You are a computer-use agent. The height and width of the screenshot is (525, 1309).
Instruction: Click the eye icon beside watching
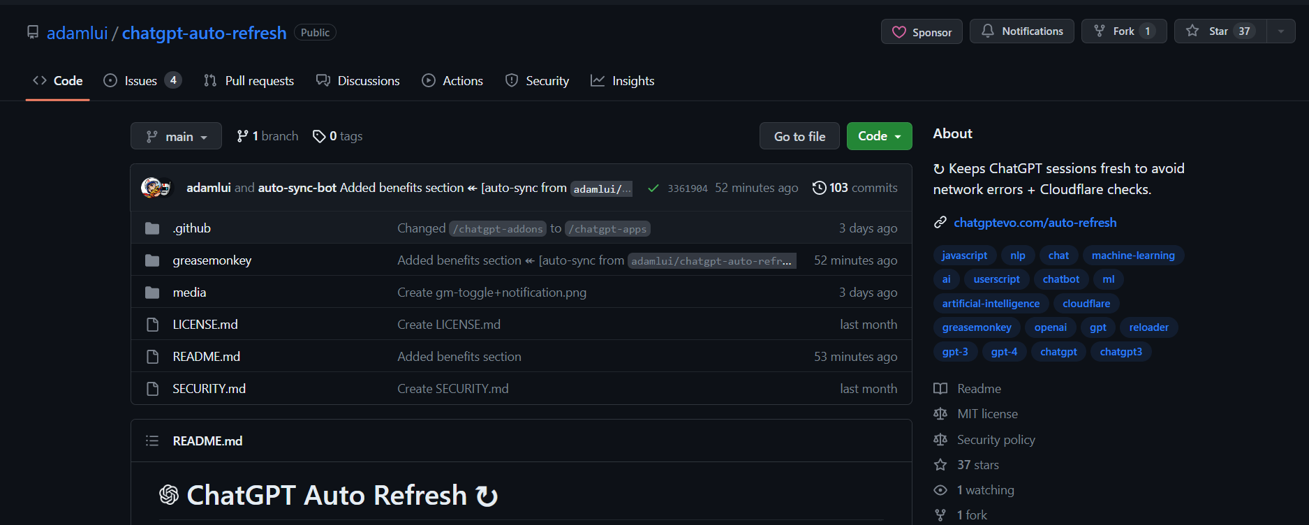coord(940,490)
